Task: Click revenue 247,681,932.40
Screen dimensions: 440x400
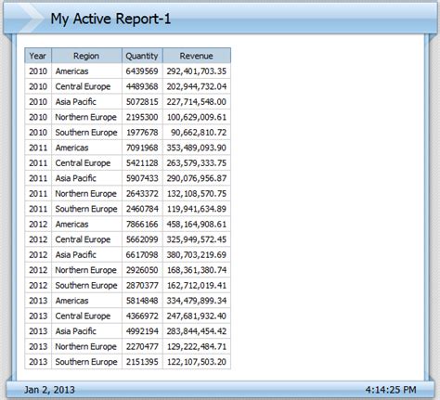Action: [197, 316]
